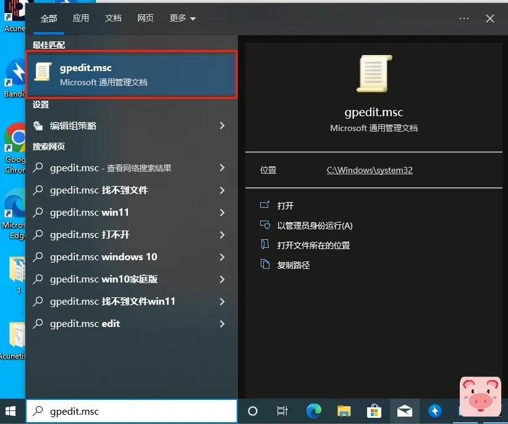Image resolution: width=508 pixels, height=424 pixels.
Task: Click the pink pig sticker widget
Action: point(480,396)
